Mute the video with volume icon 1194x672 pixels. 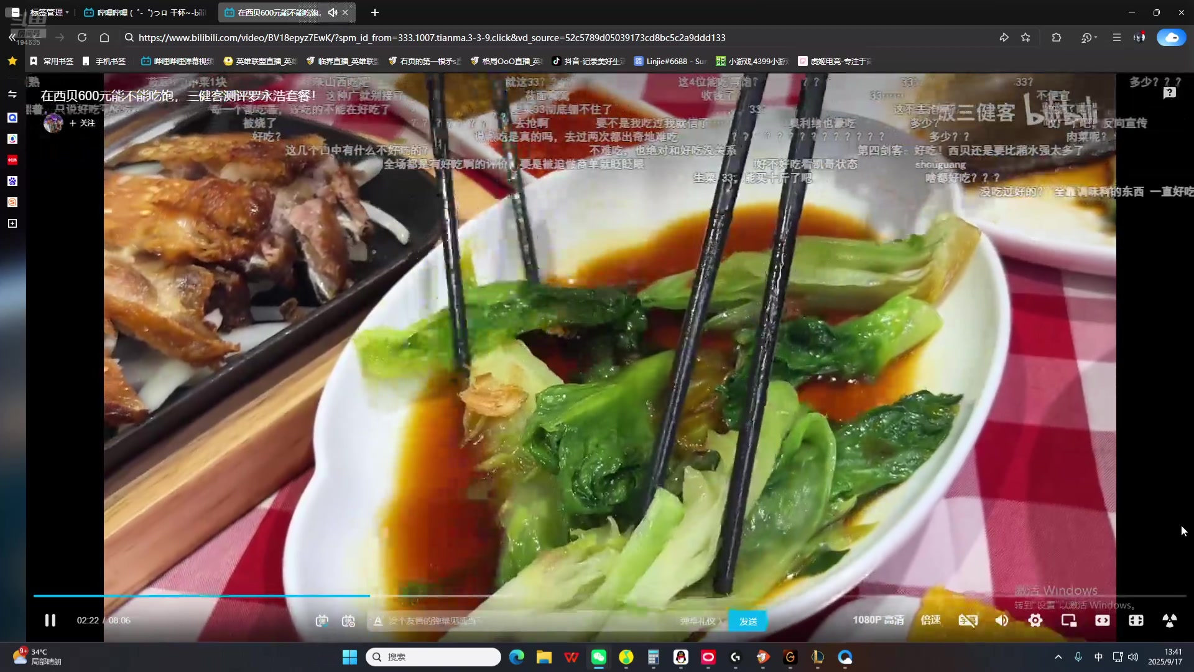[x=1002, y=620]
